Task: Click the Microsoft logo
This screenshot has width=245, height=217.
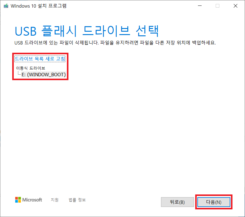Action: pyautogui.click(x=28, y=200)
